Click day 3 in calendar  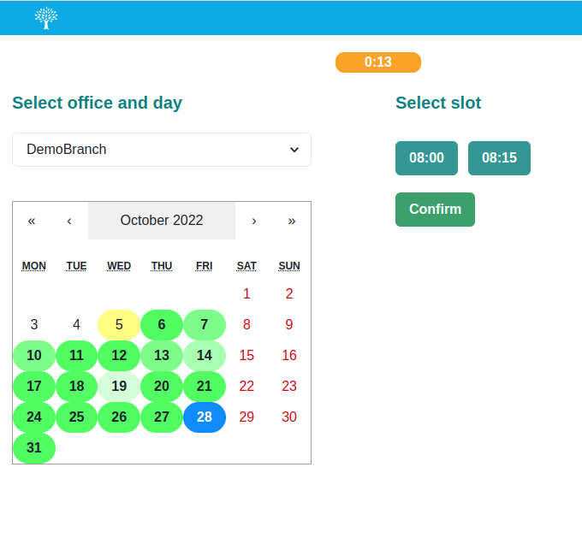tap(34, 324)
